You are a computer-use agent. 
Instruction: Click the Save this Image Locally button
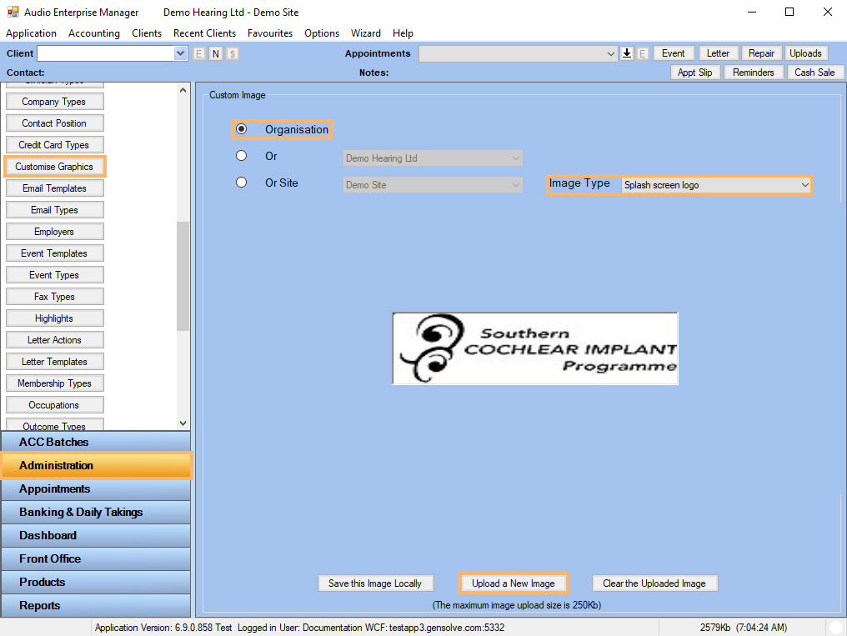coord(375,583)
